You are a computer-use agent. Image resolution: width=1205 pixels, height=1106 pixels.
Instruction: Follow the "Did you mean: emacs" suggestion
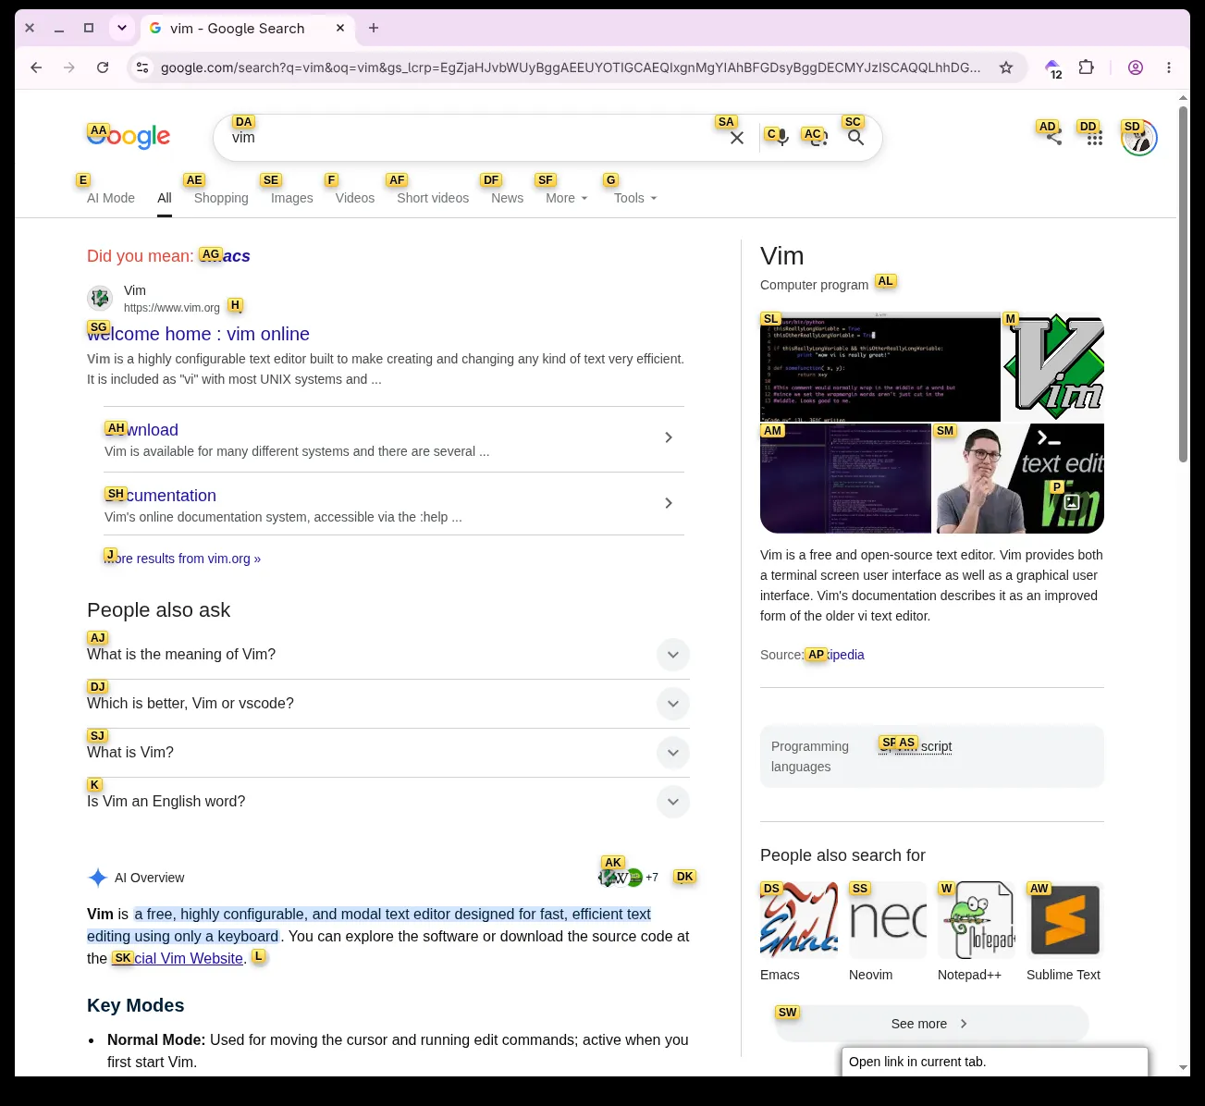pos(224,256)
